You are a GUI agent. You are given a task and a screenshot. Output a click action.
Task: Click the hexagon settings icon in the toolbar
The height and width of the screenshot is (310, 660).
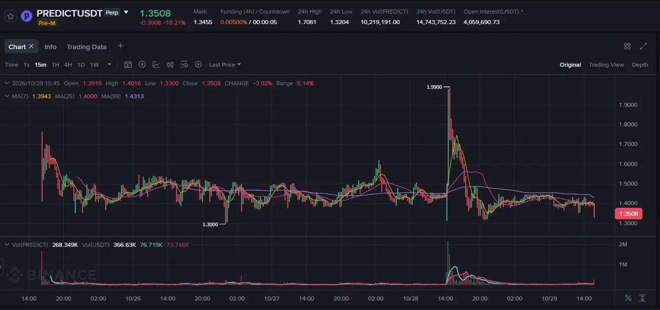click(198, 65)
